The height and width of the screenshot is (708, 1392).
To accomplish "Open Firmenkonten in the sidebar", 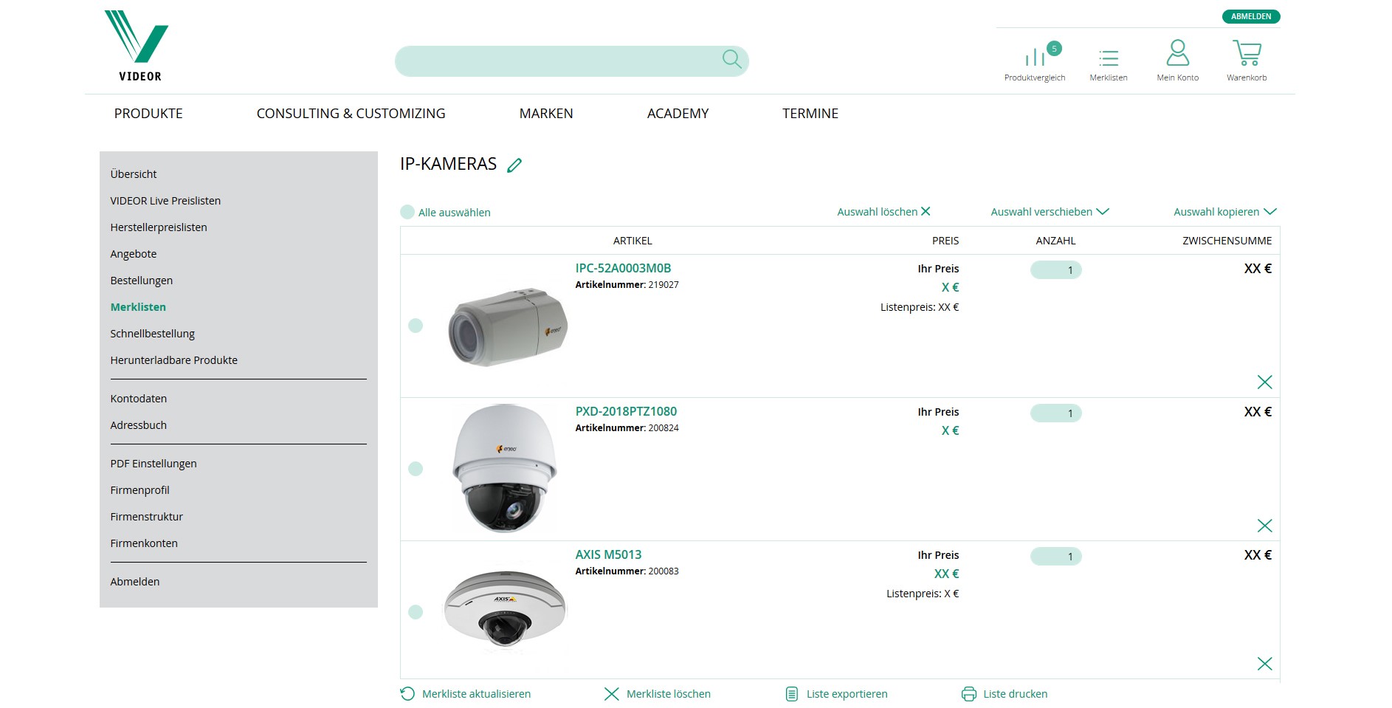I will tap(144, 543).
